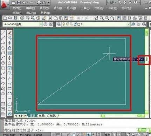151x136 pixels.
Task: Switch to the 布局1 layout tab
Action: pyautogui.click(x=42, y=116)
